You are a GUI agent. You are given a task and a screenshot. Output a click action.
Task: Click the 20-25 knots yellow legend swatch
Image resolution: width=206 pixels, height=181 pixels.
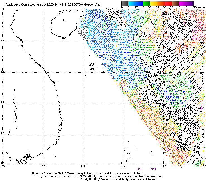tap(154, 3)
